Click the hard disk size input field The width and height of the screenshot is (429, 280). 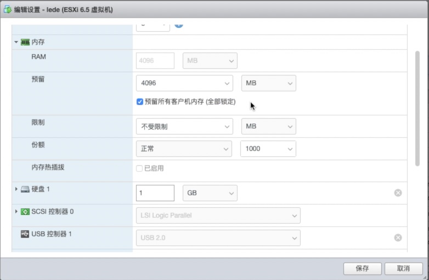[155, 193]
